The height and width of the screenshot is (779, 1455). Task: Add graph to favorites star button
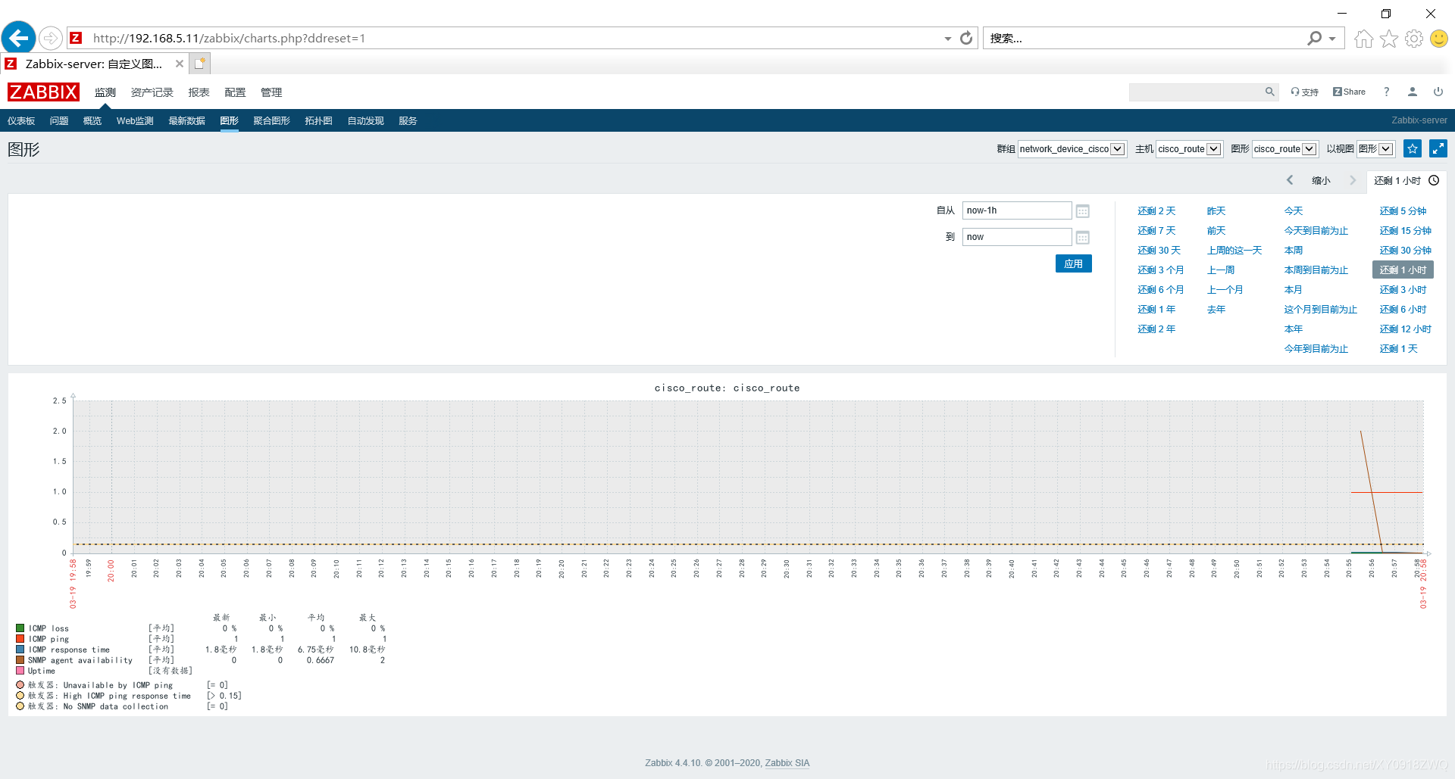click(x=1413, y=148)
